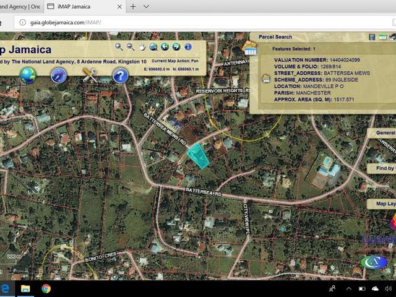
Task: Select the Zoom Out magnifier tool
Action: [130, 46]
